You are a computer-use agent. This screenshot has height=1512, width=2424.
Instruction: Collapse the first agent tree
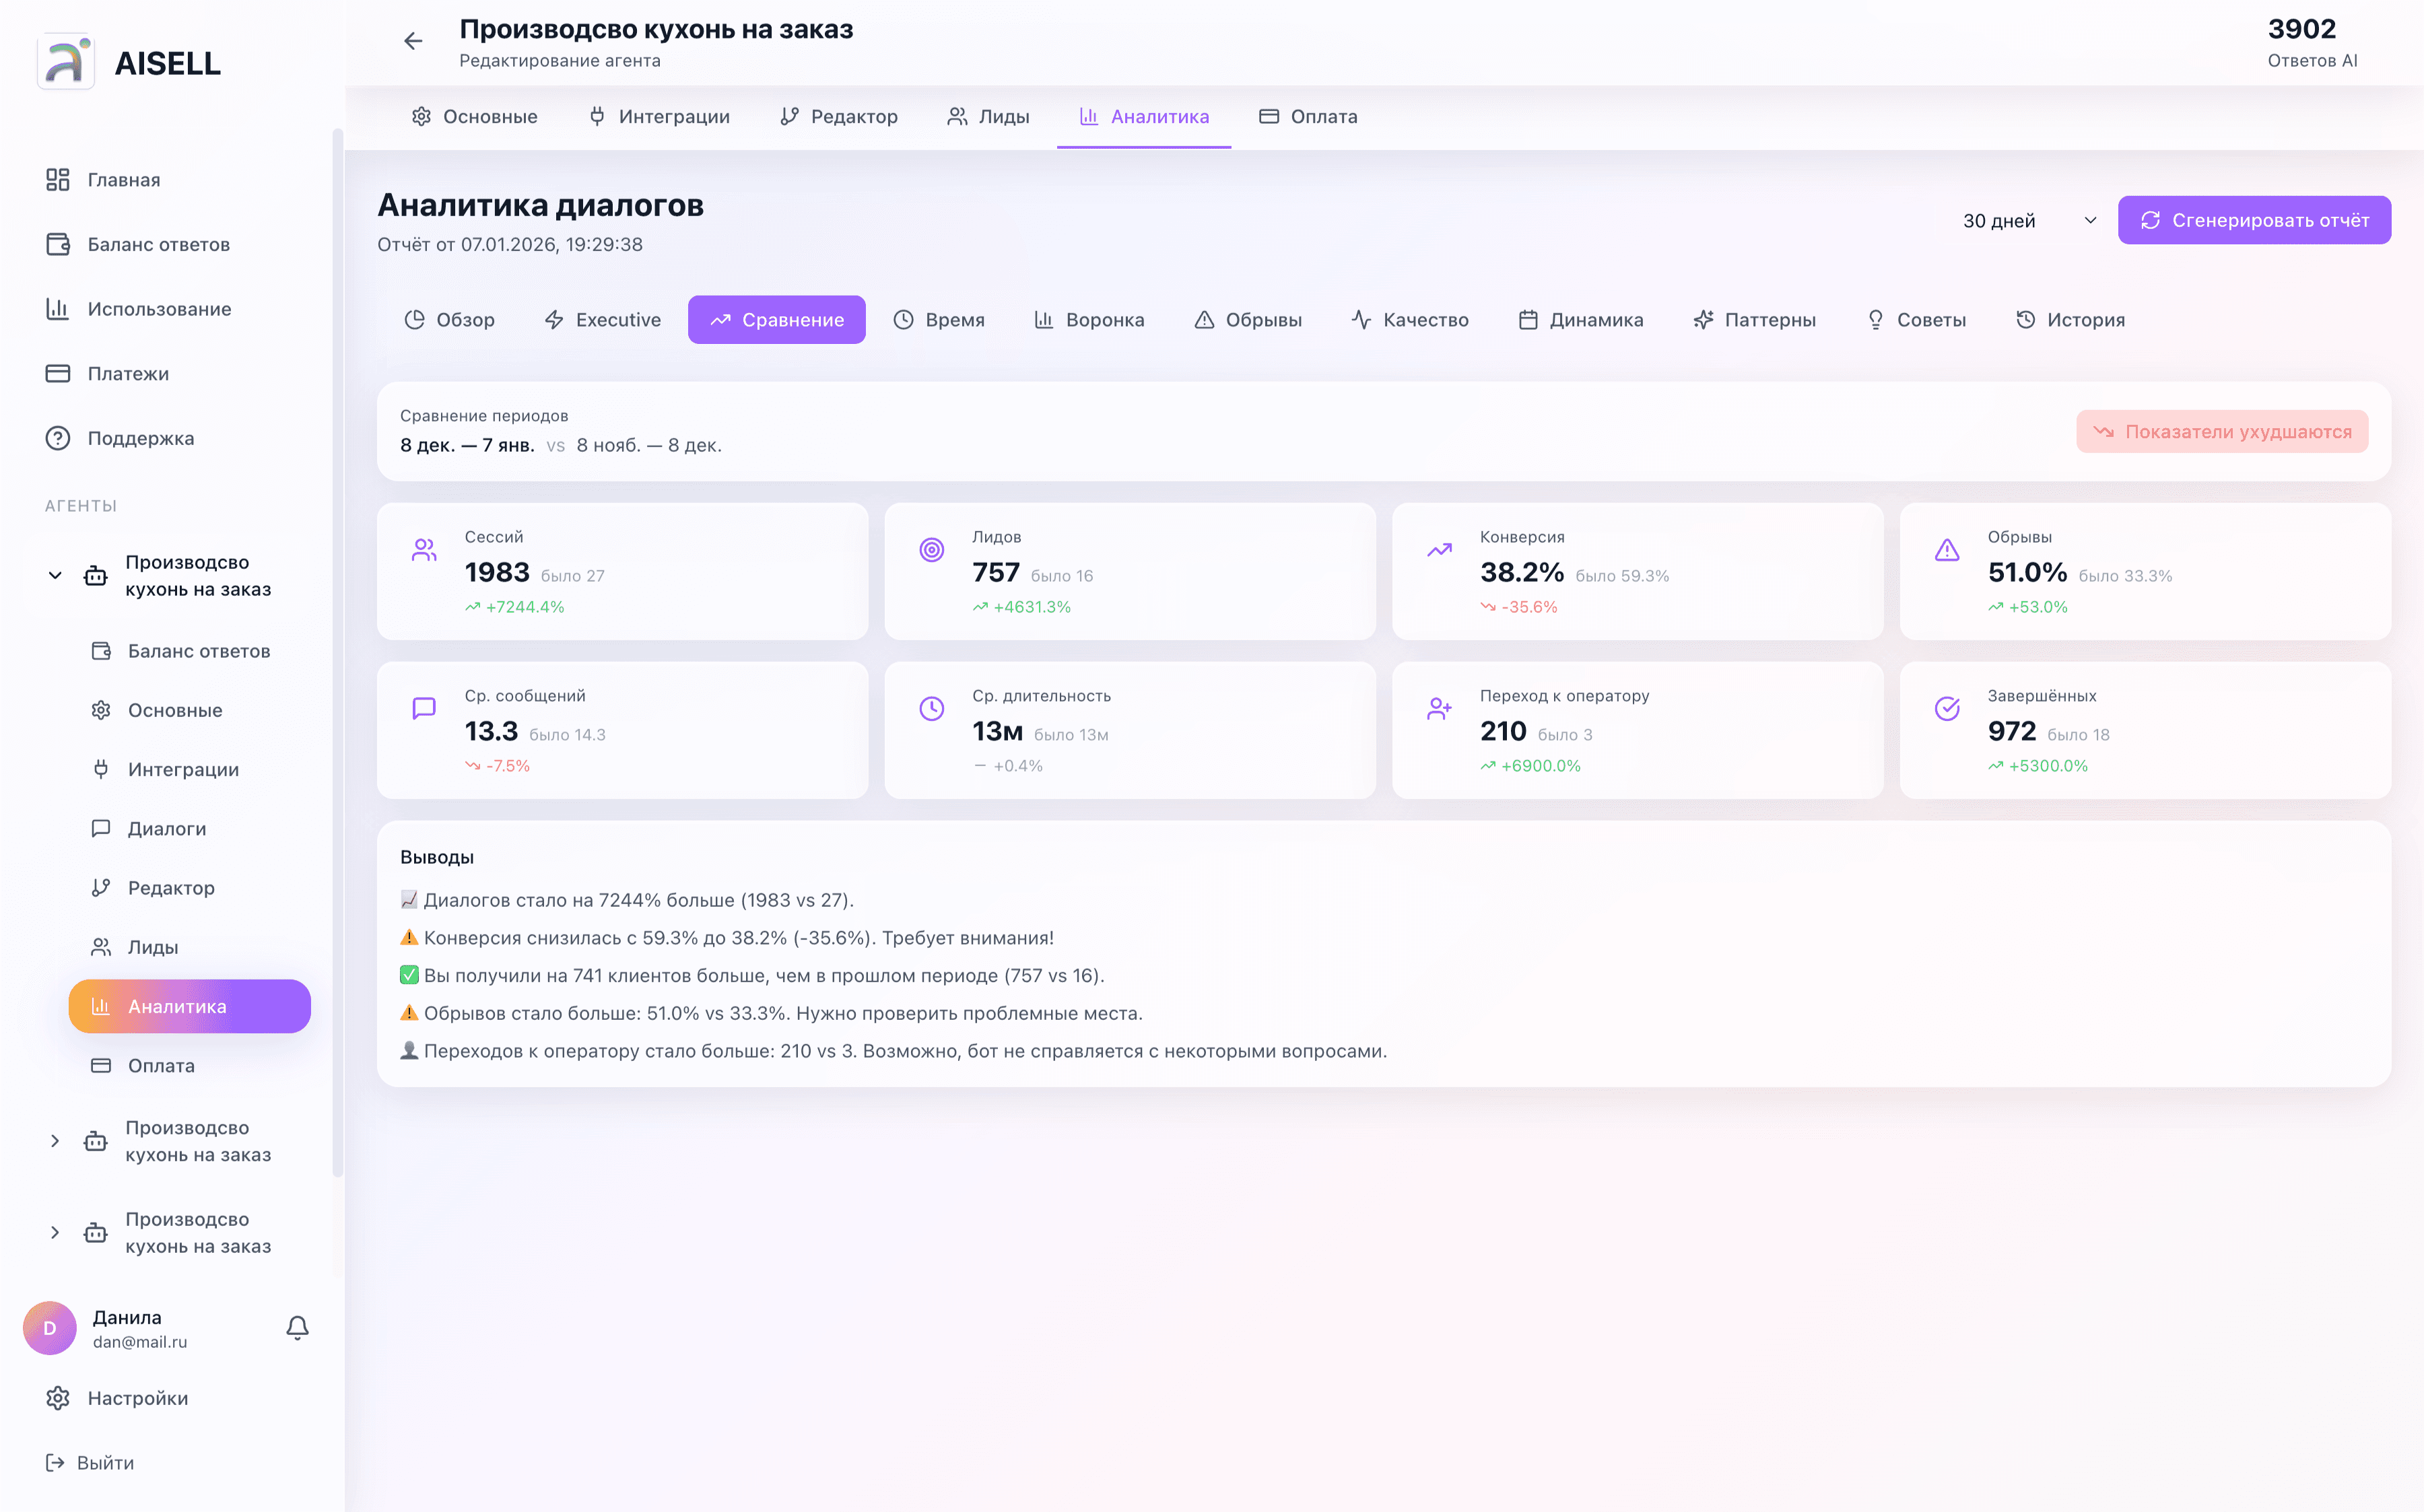pos(55,575)
